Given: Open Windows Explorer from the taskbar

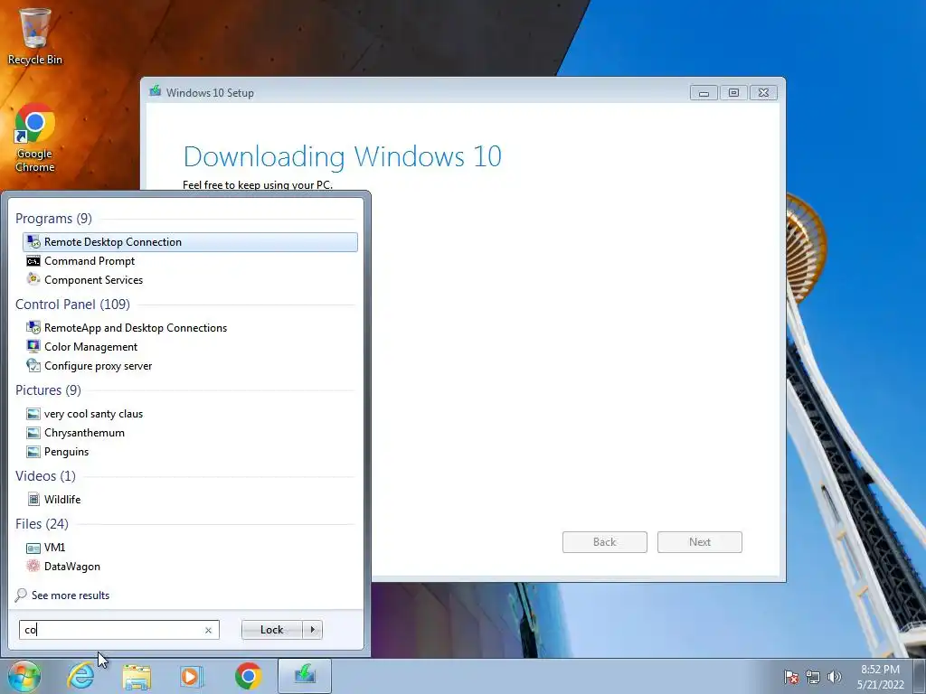Looking at the screenshot, I should tap(137, 676).
